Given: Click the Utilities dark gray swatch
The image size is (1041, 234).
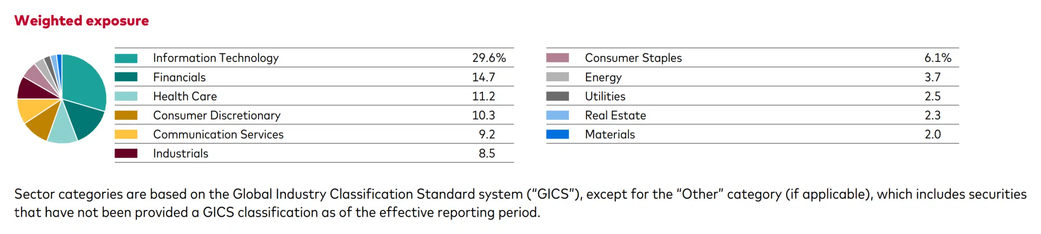Looking at the screenshot, I should pyautogui.click(x=557, y=96).
